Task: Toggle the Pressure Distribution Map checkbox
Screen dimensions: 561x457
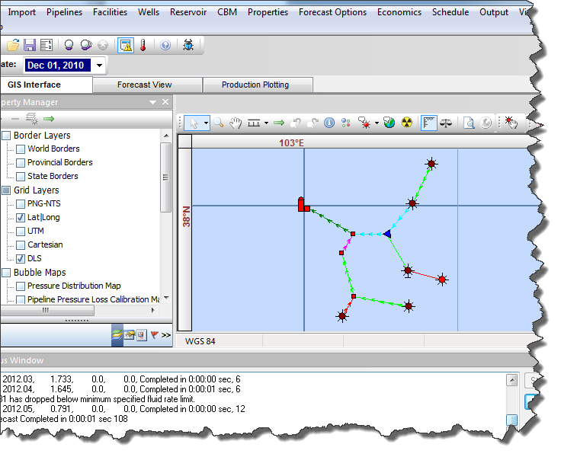Action: point(21,286)
